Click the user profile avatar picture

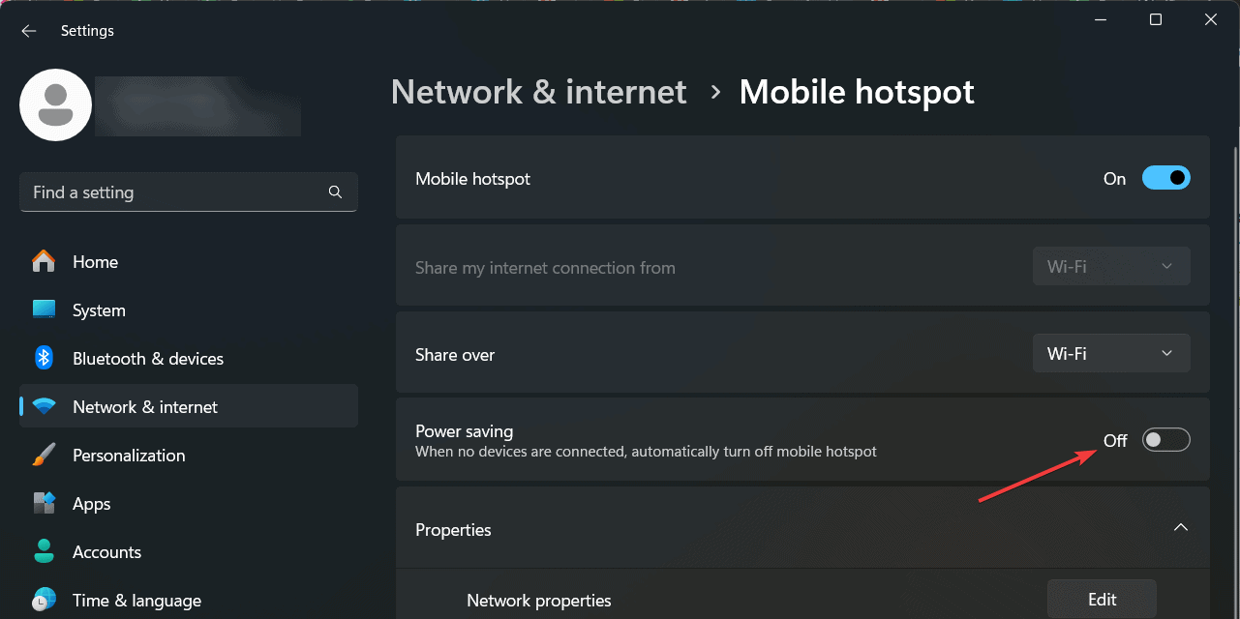click(56, 104)
